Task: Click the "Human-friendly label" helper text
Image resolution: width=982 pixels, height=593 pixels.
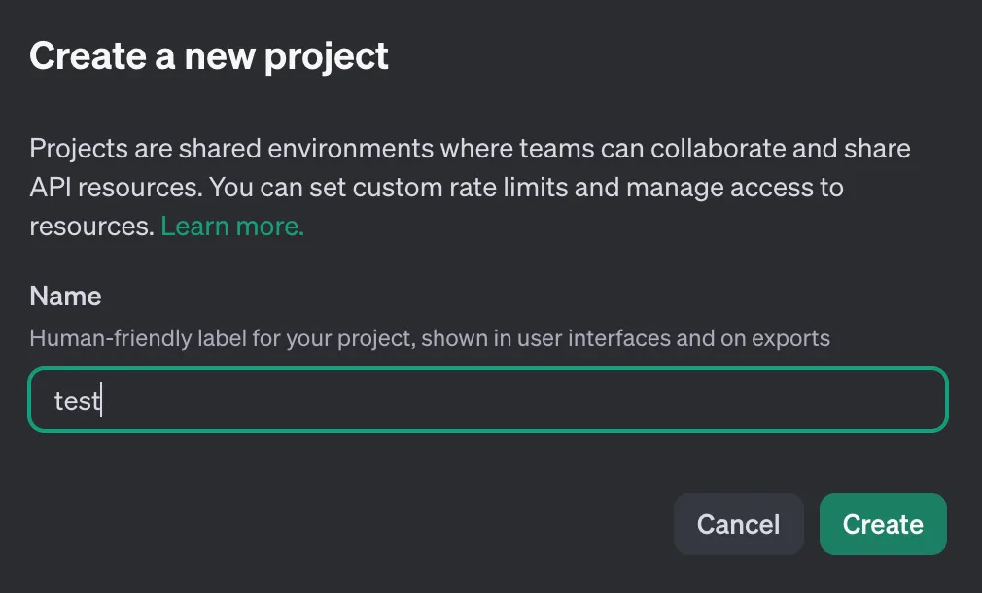Action: (146, 338)
